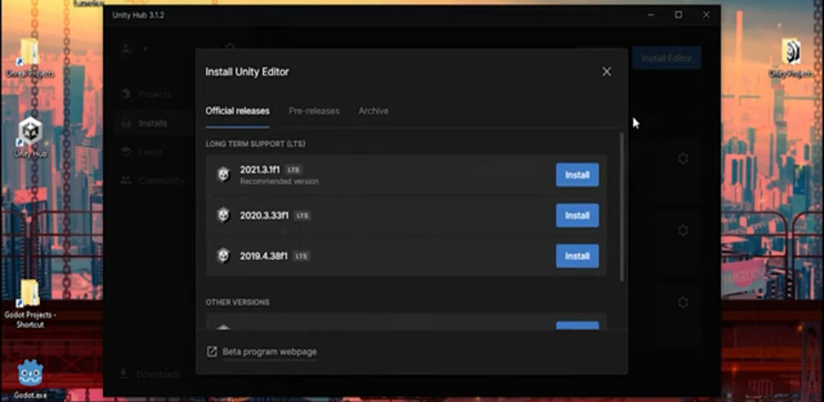The height and width of the screenshot is (402, 824).
Task: Click the external link icon beside Beta program
Action: [x=212, y=351]
